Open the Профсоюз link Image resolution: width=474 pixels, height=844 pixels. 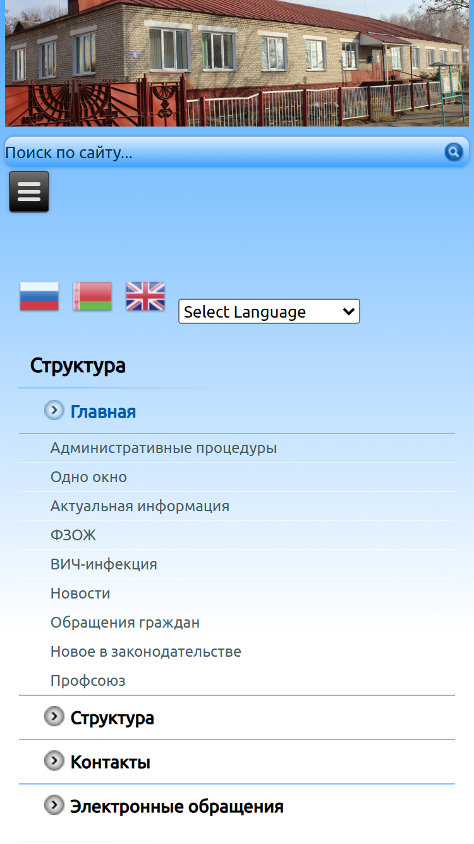coord(88,681)
